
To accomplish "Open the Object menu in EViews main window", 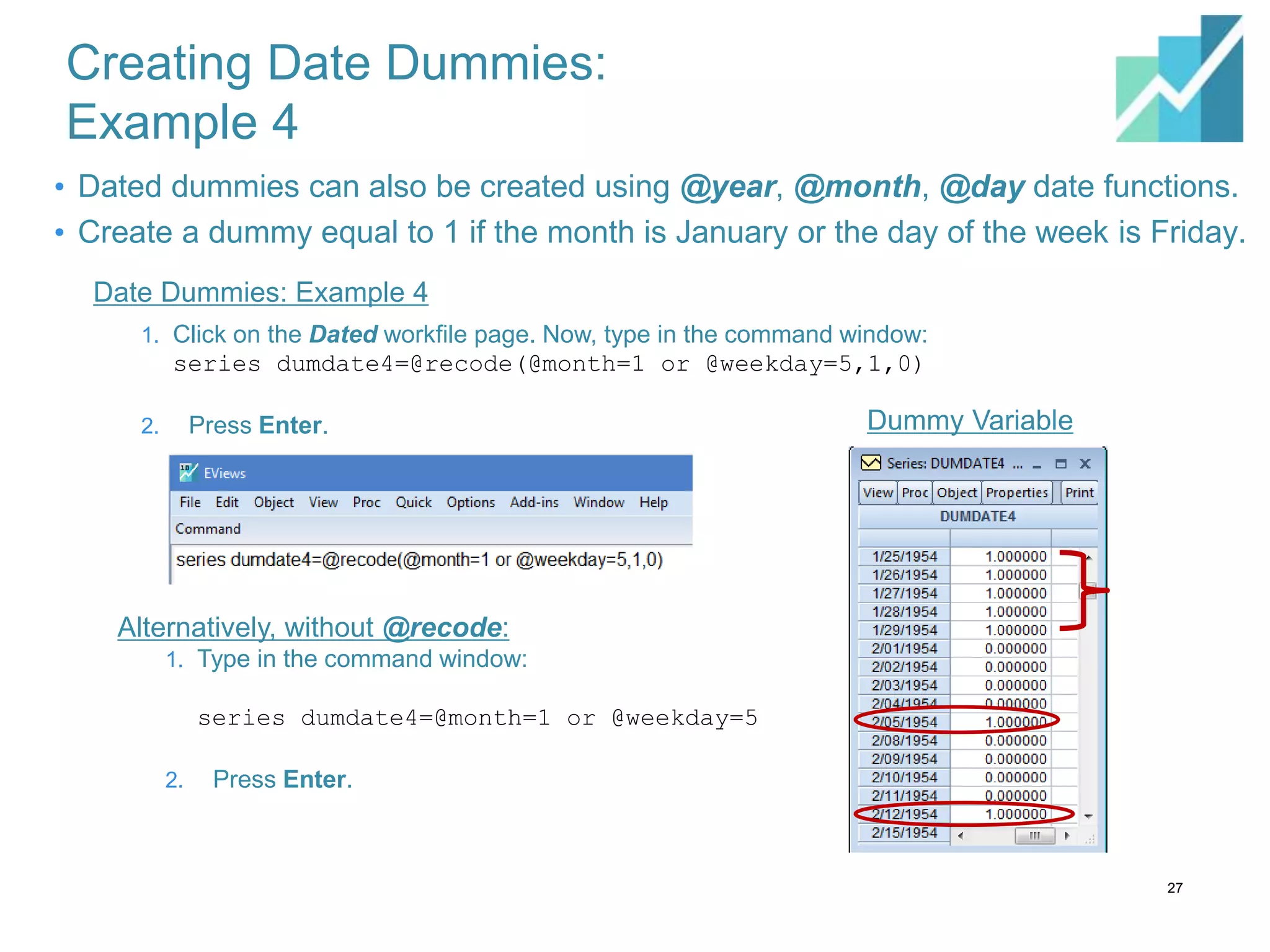I will click(273, 502).
